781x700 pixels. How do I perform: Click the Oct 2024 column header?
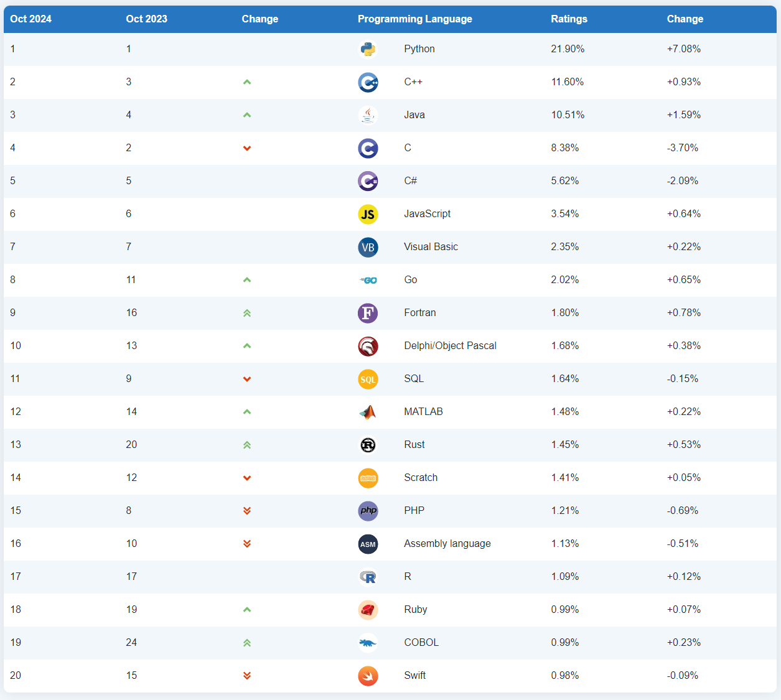tap(30, 19)
